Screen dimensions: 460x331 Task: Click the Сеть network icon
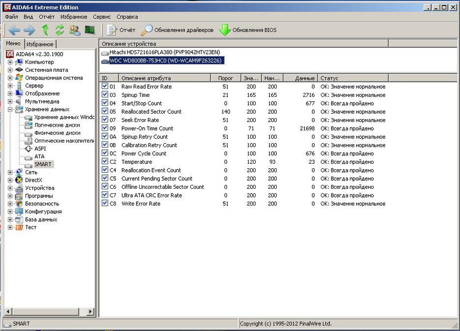(19, 172)
